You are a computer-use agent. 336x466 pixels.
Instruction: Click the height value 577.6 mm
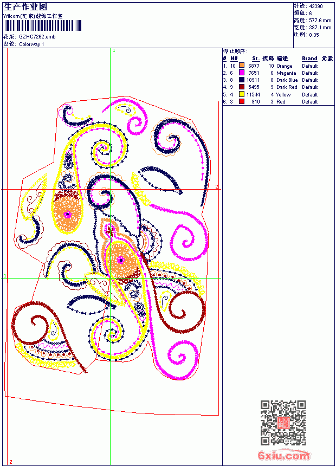320,21
